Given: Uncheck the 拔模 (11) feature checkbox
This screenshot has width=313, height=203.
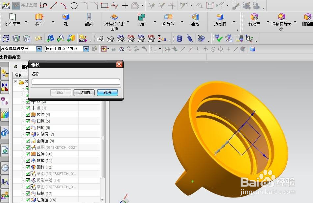Looking at the screenshot, I should 28,161.
